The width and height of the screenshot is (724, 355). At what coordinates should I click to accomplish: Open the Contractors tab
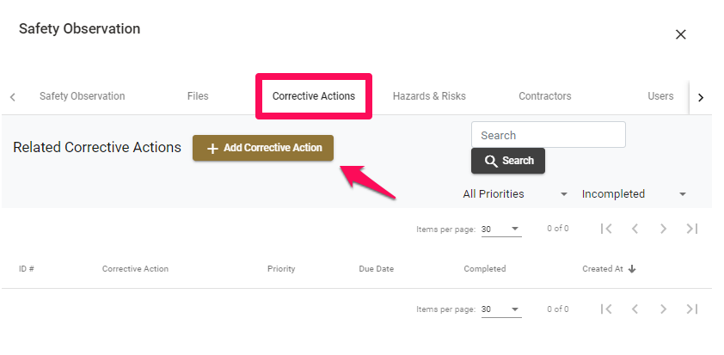point(545,96)
